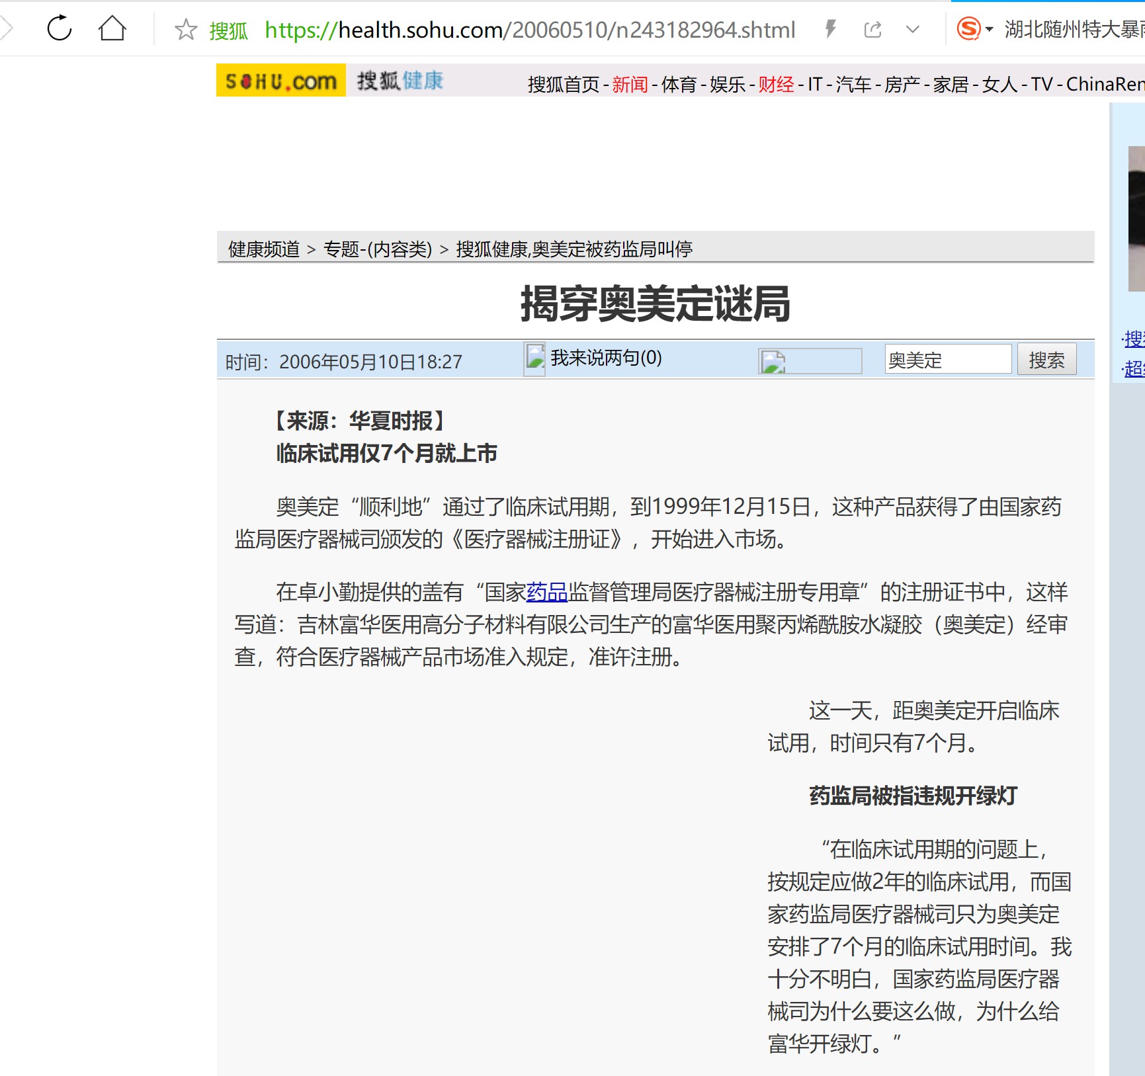Click the SOHU.com logo
The image size is (1145, 1076).
(281, 80)
